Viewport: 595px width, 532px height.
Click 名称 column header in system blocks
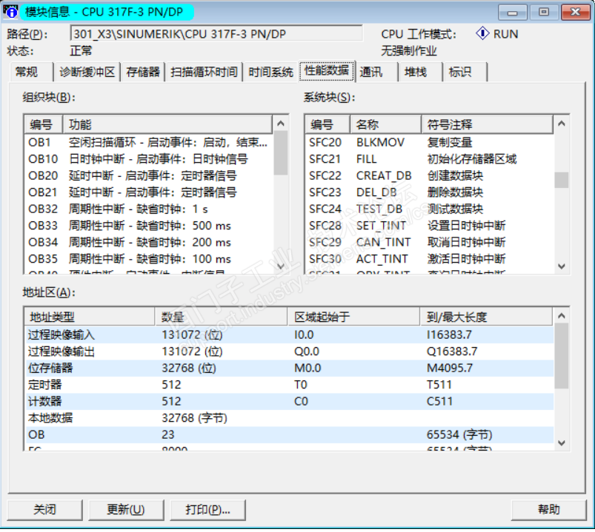click(386, 124)
